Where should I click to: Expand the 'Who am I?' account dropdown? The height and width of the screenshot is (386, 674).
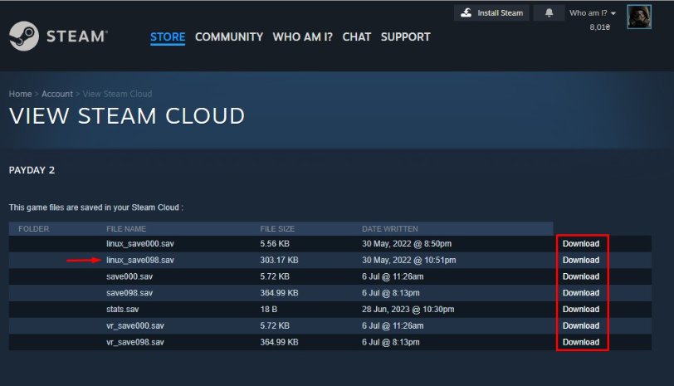click(x=593, y=13)
